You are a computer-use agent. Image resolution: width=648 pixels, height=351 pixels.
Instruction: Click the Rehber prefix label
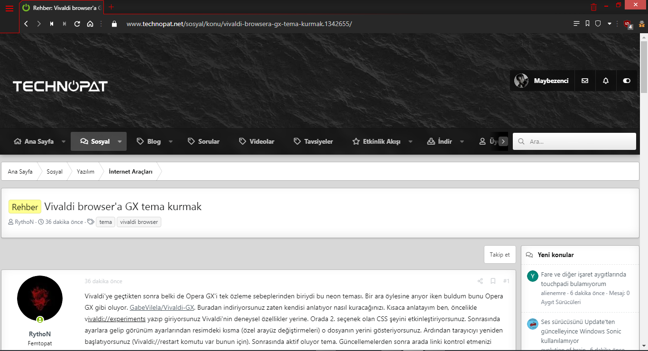25,207
